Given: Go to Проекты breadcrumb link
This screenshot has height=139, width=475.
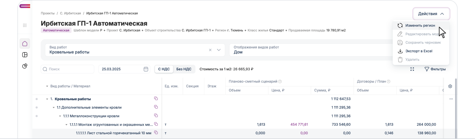Looking at the screenshot, I should (x=48, y=13).
